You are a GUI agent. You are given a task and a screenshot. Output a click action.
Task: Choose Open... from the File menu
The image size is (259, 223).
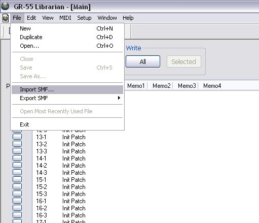coord(67,46)
